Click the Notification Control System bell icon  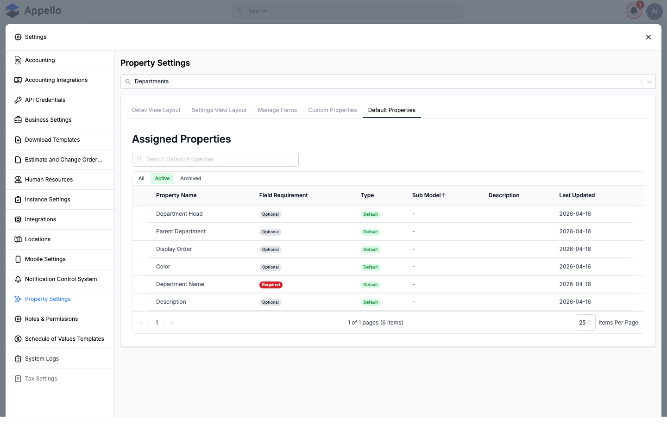(x=18, y=279)
